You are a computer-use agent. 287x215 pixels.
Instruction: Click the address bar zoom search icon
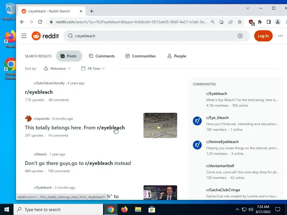(x=212, y=22)
